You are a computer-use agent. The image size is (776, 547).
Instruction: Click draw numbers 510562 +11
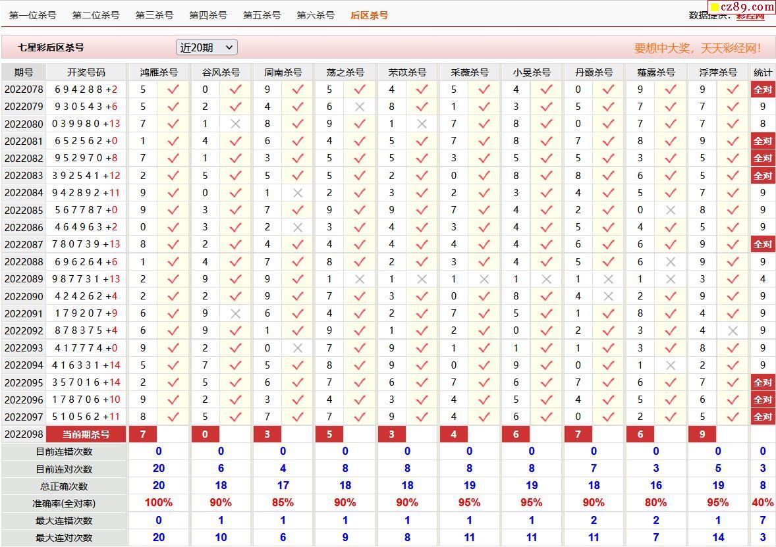click(86, 417)
